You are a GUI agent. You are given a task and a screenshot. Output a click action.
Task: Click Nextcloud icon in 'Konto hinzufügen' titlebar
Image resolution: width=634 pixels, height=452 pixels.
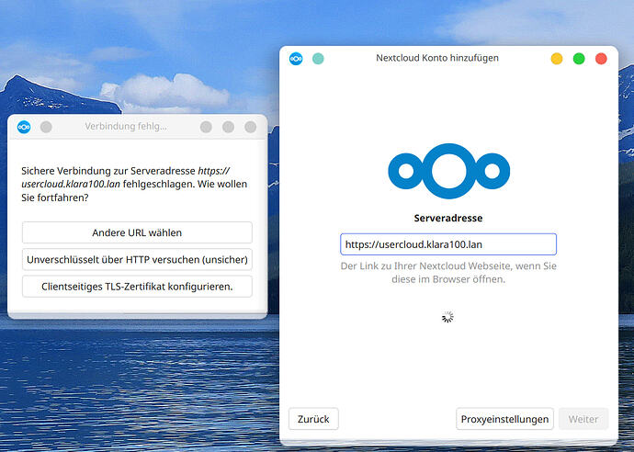click(296, 59)
